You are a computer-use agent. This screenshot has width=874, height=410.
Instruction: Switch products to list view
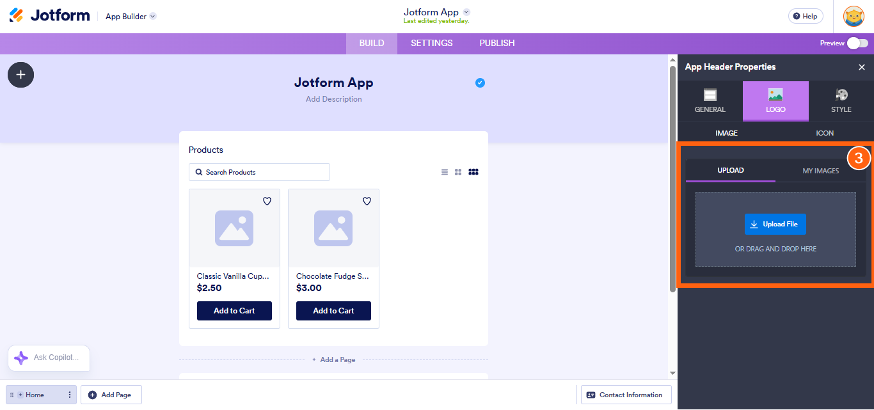pyautogui.click(x=445, y=172)
